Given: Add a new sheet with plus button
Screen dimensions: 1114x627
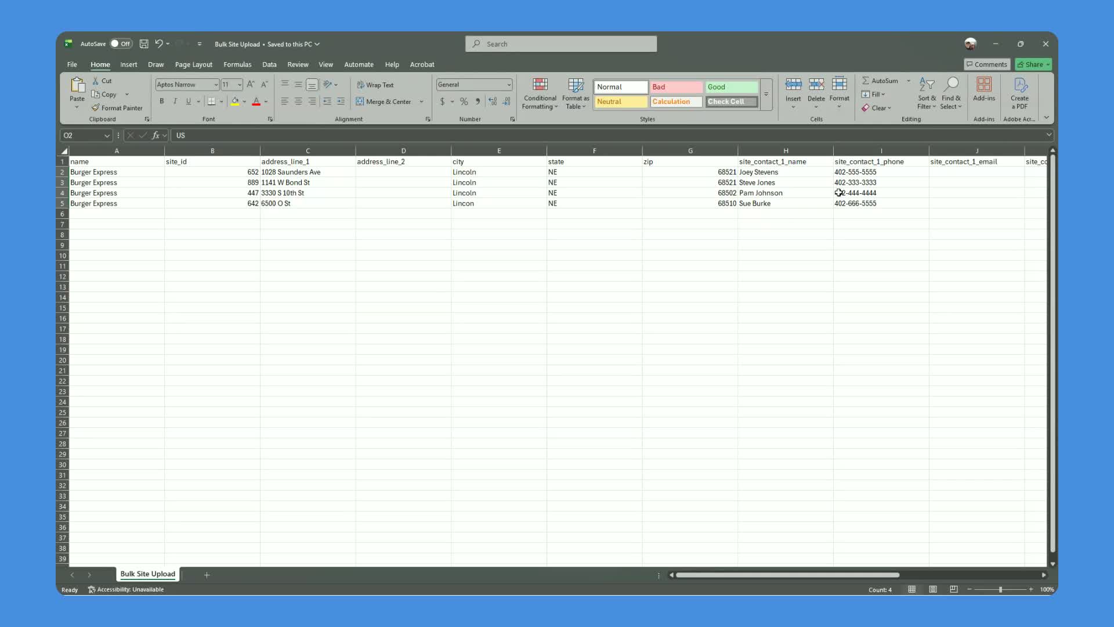Looking at the screenshot, I should click(x=207, y=575).
